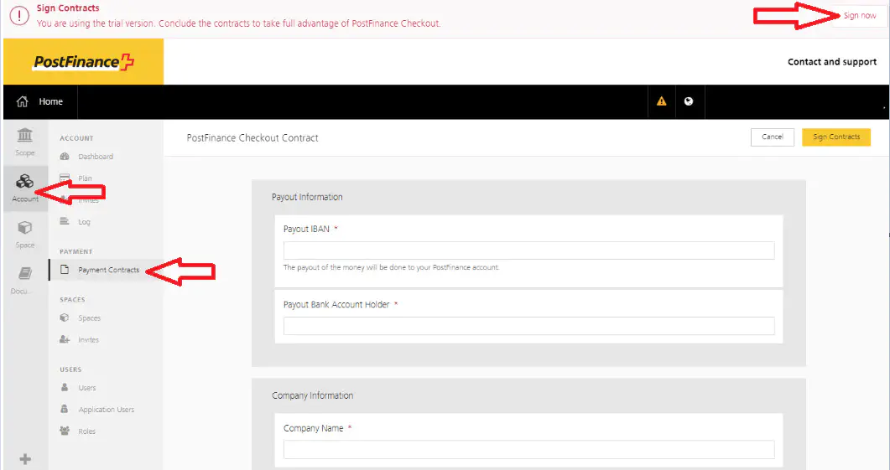The width and height of the screenshot is (890, 470).
Task: Click the plus icon at sidebar bottom
Action: click(25, 458)
